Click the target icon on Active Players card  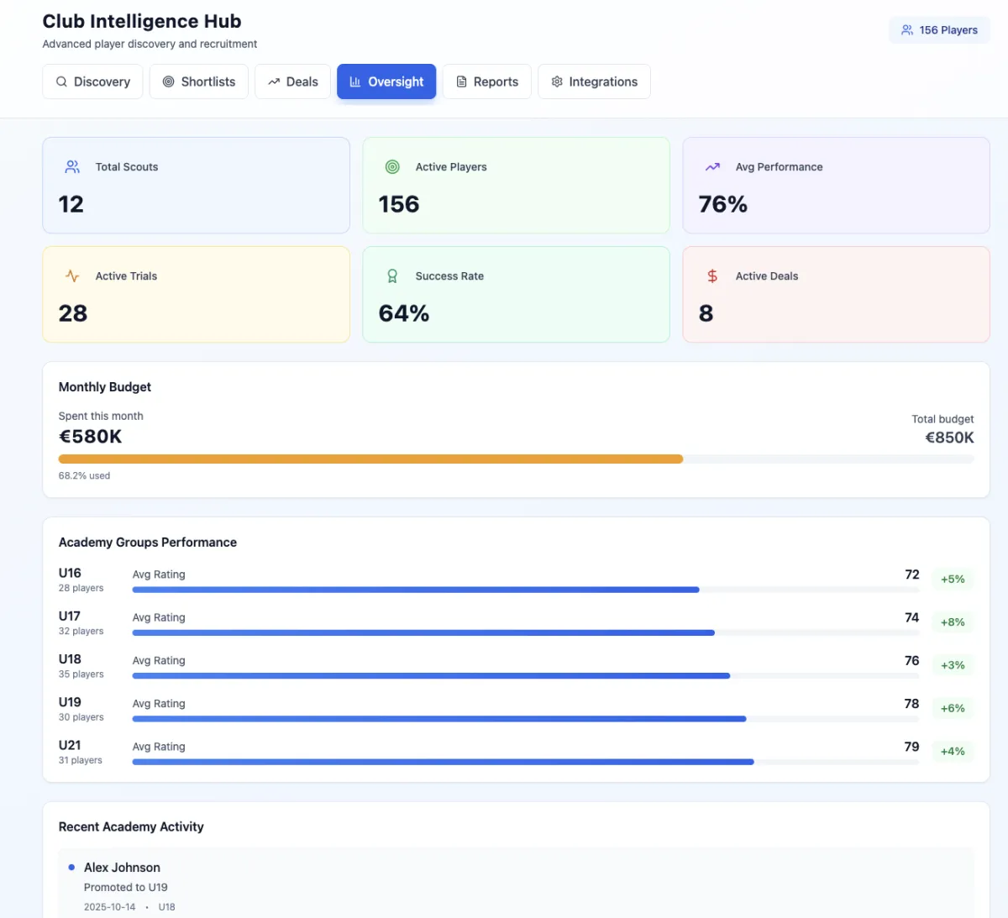click(392, 167)
